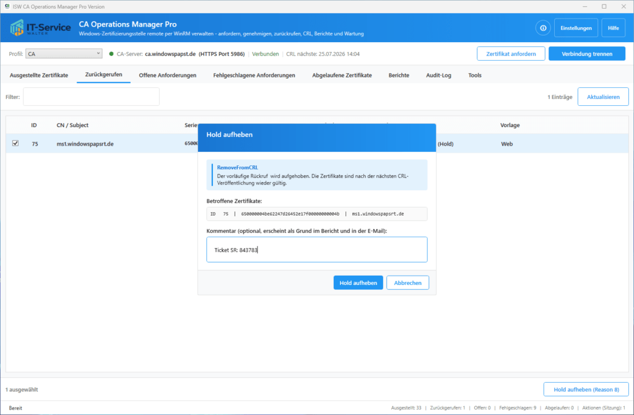Click the info circle icon in header
This screenshot has width=634, height=415.
[x=543, y=28]
